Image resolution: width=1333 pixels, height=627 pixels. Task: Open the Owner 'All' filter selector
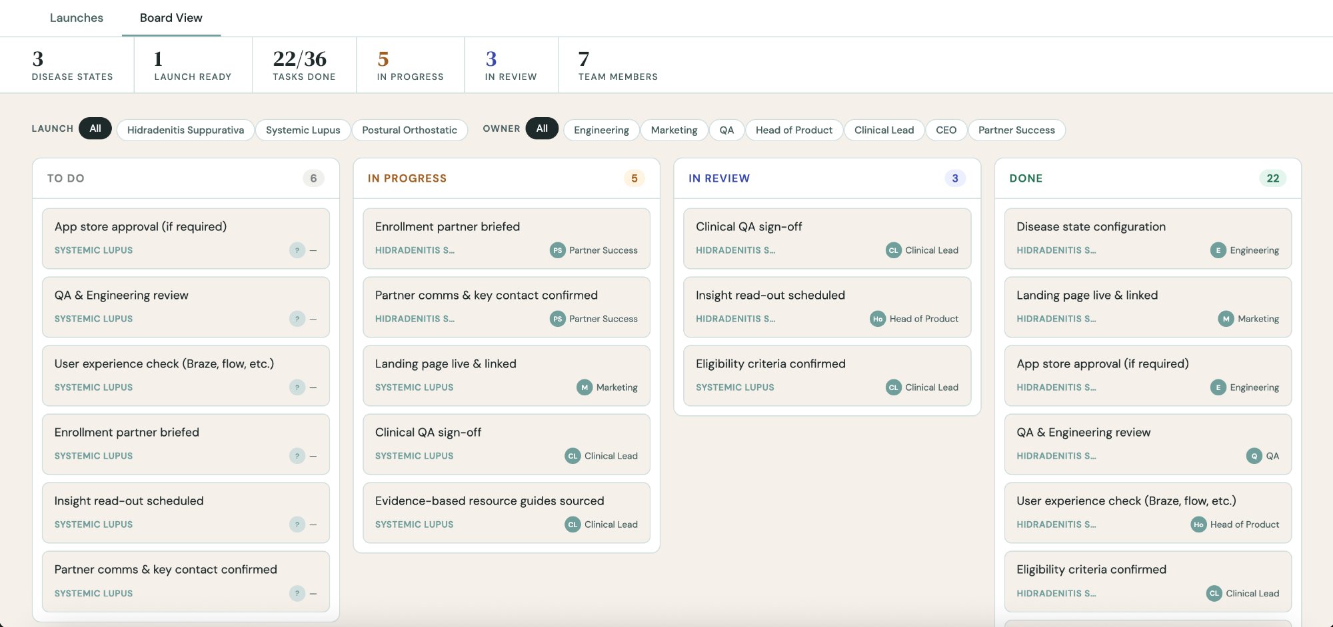(x=542, y=128)
